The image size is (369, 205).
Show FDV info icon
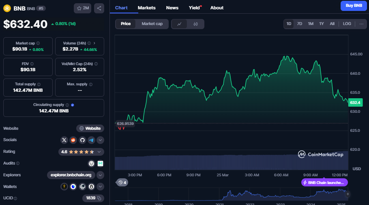coord(32,64)
